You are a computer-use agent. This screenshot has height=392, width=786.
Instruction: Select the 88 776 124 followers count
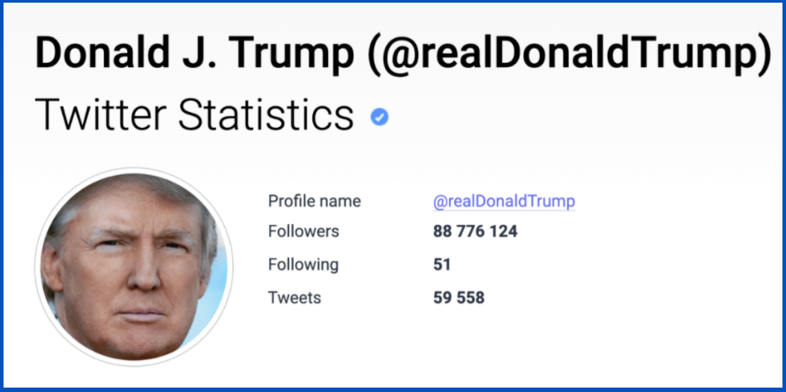click(475, 232)
